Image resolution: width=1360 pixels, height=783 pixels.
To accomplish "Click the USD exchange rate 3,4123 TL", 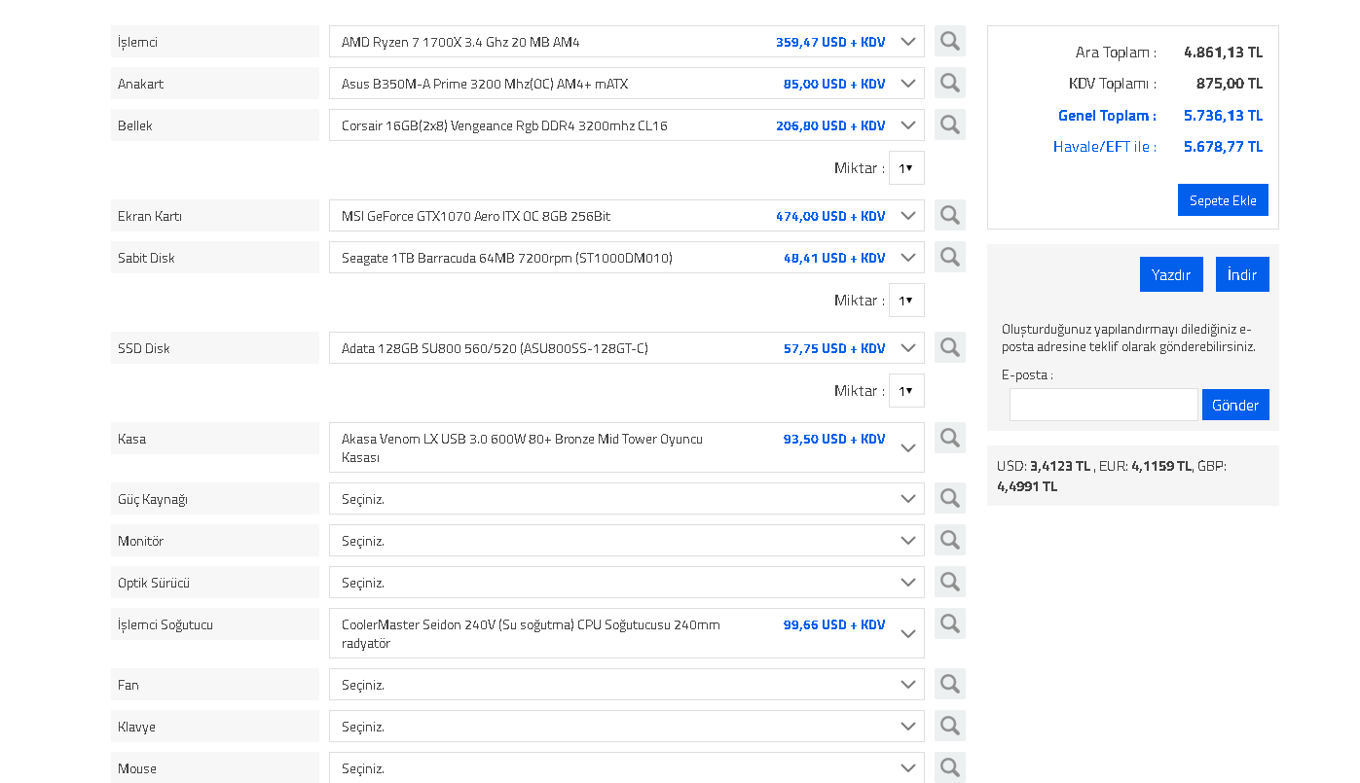I will (x=1060, y=466).
